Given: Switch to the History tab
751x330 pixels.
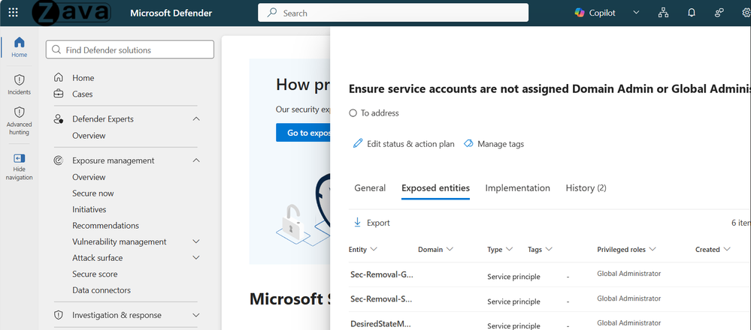Looking at the screenshot, I should (x=586, y=188).
